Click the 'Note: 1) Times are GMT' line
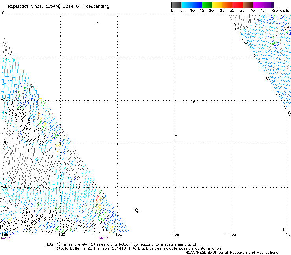This screenshot has width=291, height=255. [x=122, y=244]
